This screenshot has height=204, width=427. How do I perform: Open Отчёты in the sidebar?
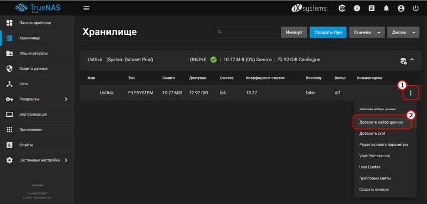click(26, 145)
